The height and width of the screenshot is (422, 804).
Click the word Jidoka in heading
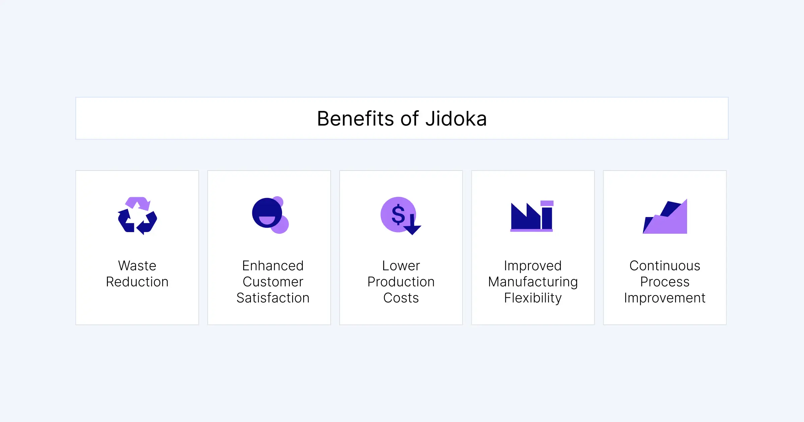[x=456, y=119]
